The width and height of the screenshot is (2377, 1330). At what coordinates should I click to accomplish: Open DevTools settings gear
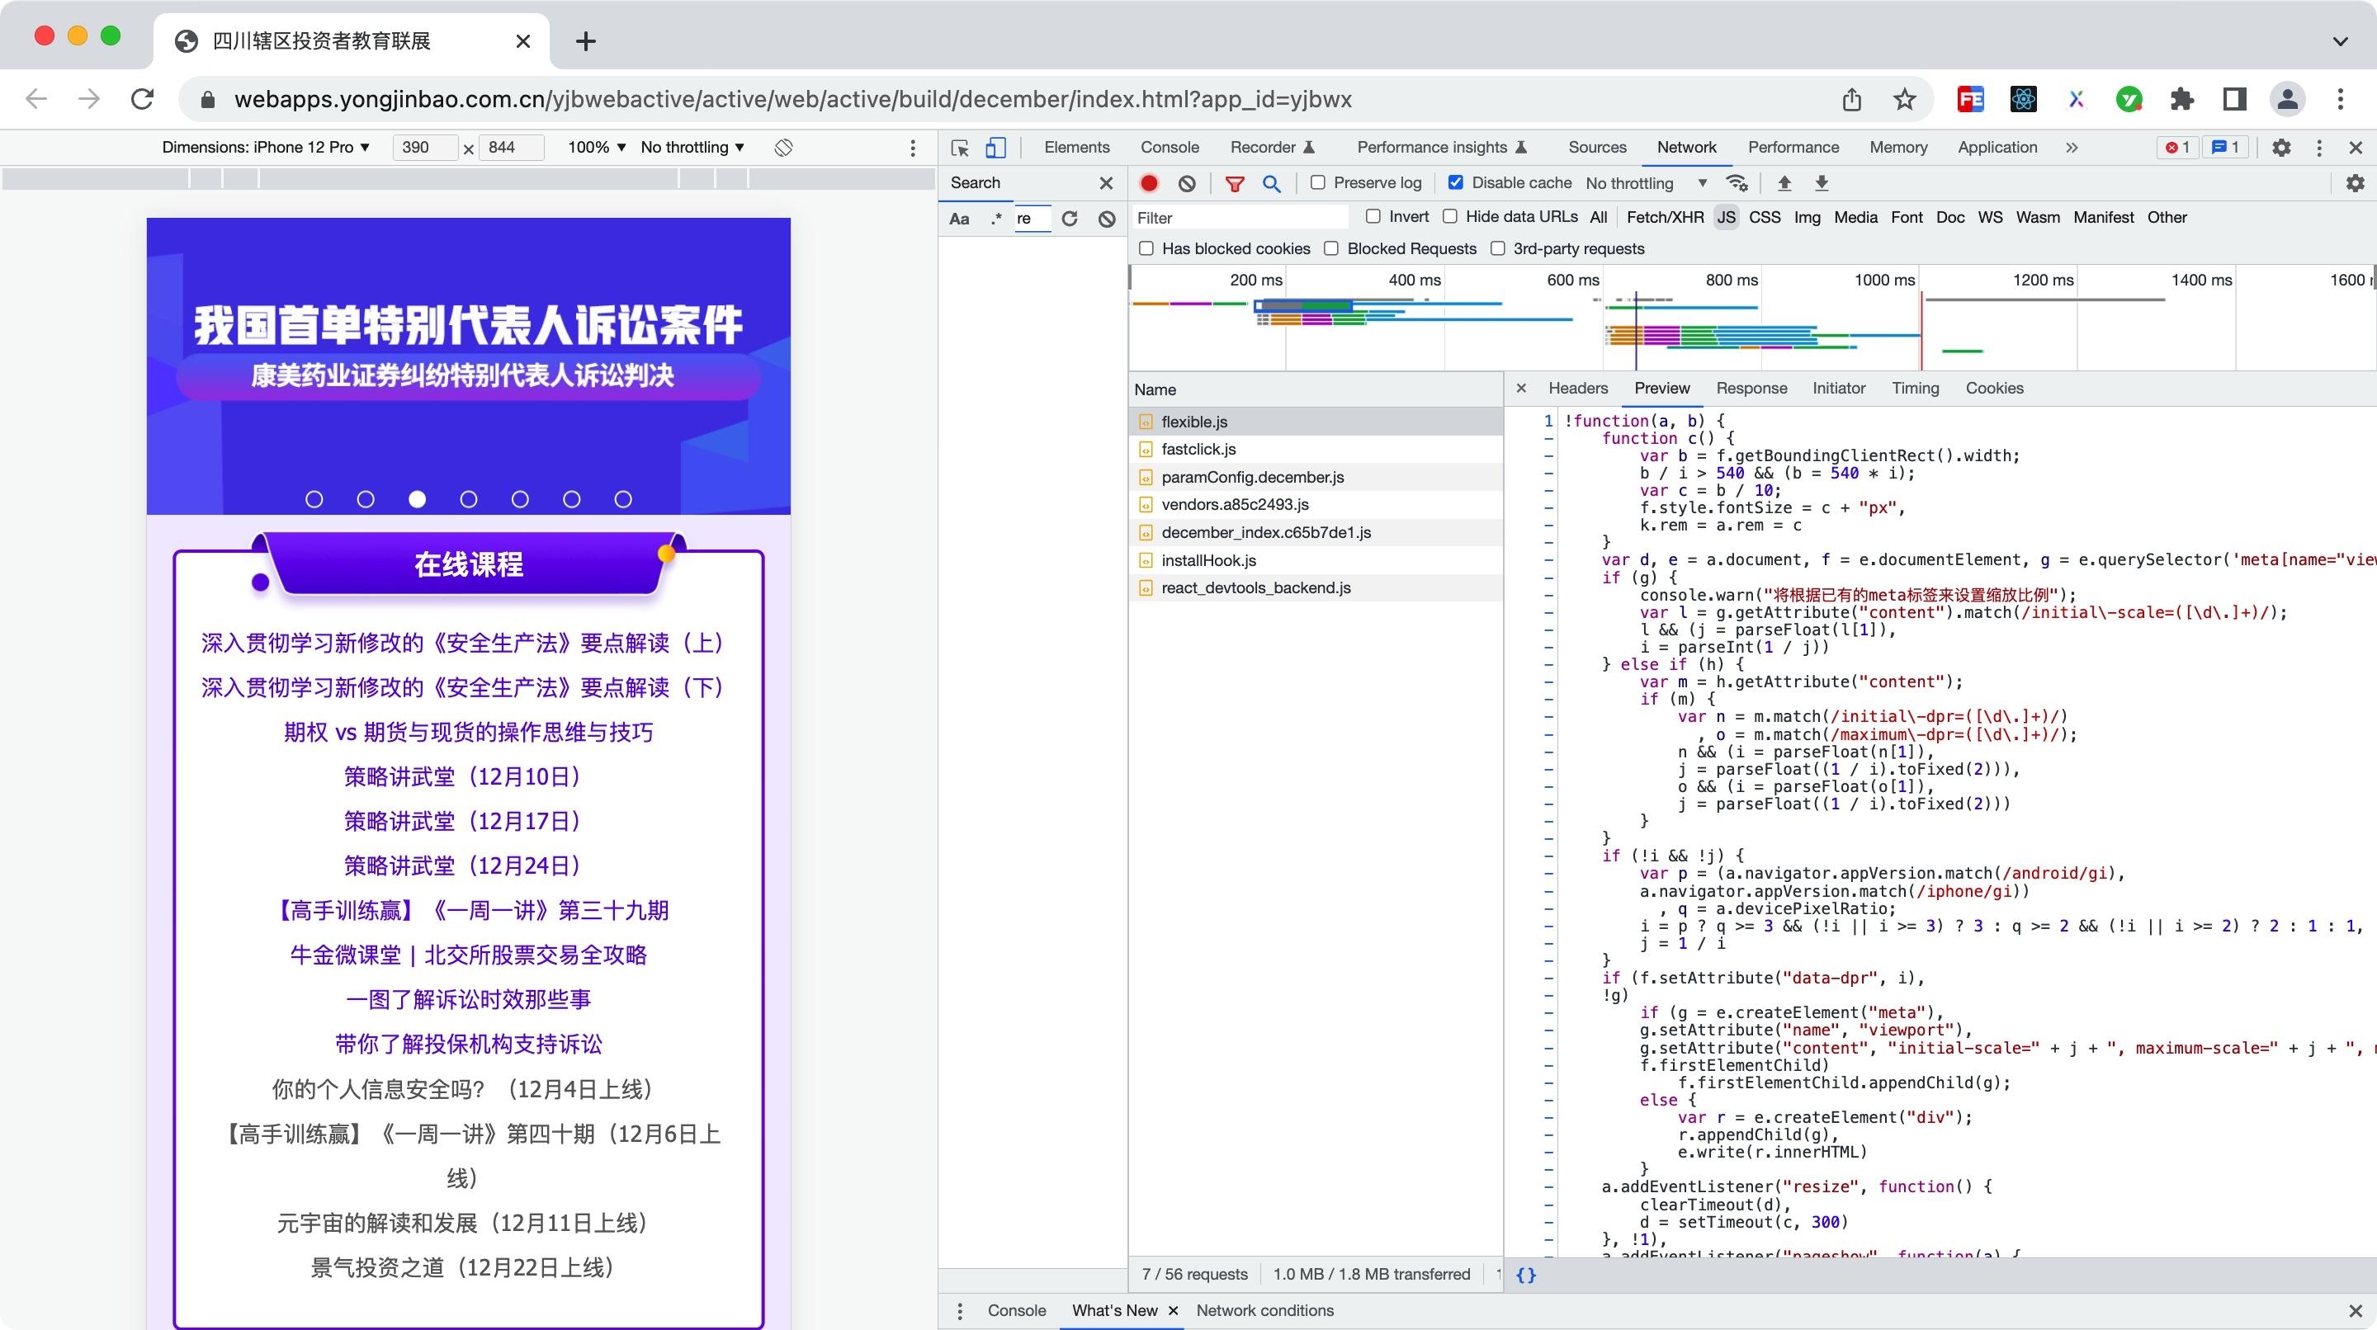2281,147
